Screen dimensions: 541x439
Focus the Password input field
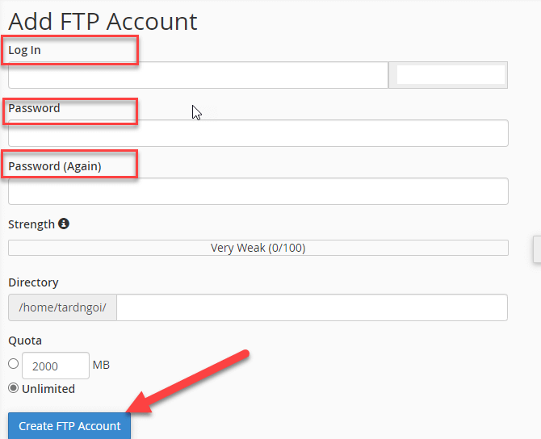pos(258,133)
